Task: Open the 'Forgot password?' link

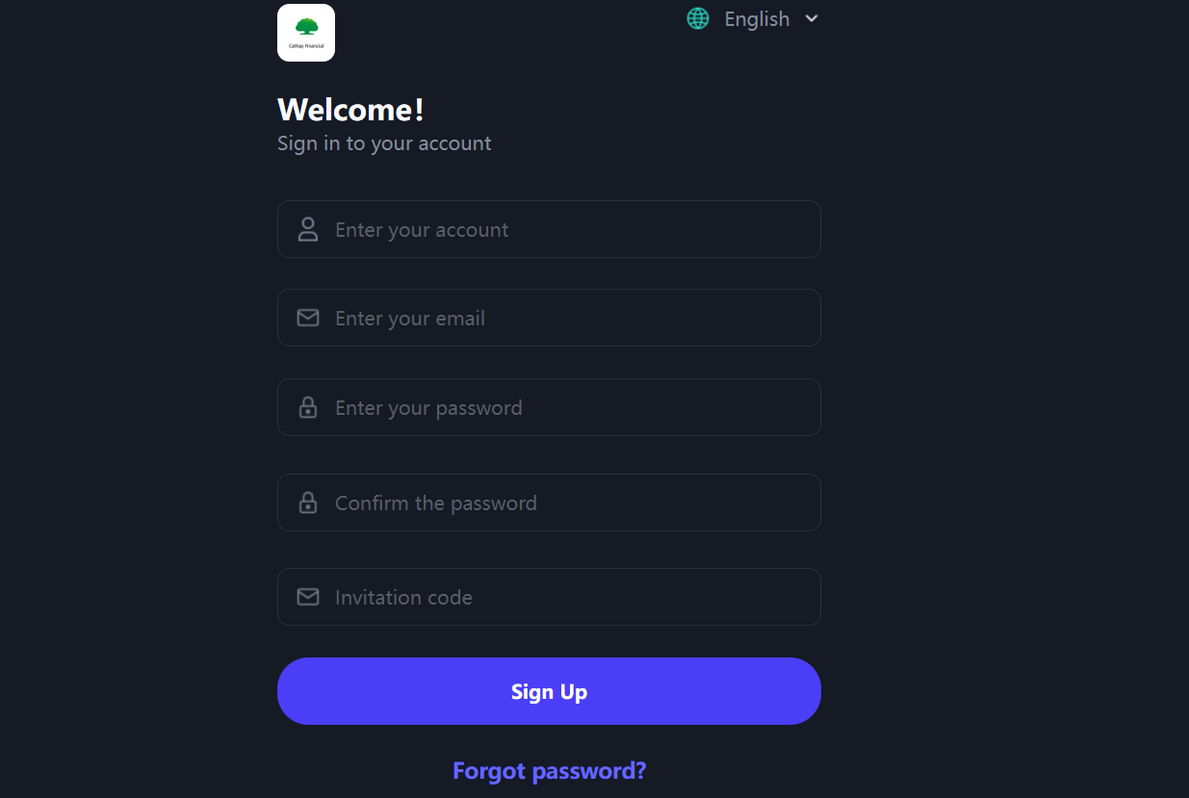Action: [549, 770]
